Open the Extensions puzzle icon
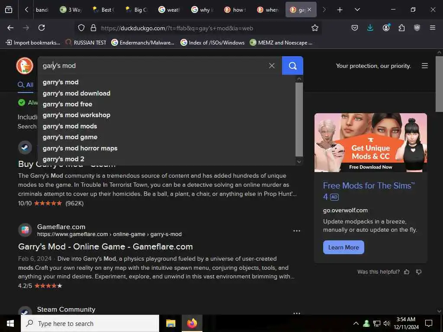 (x=401, y=28)
